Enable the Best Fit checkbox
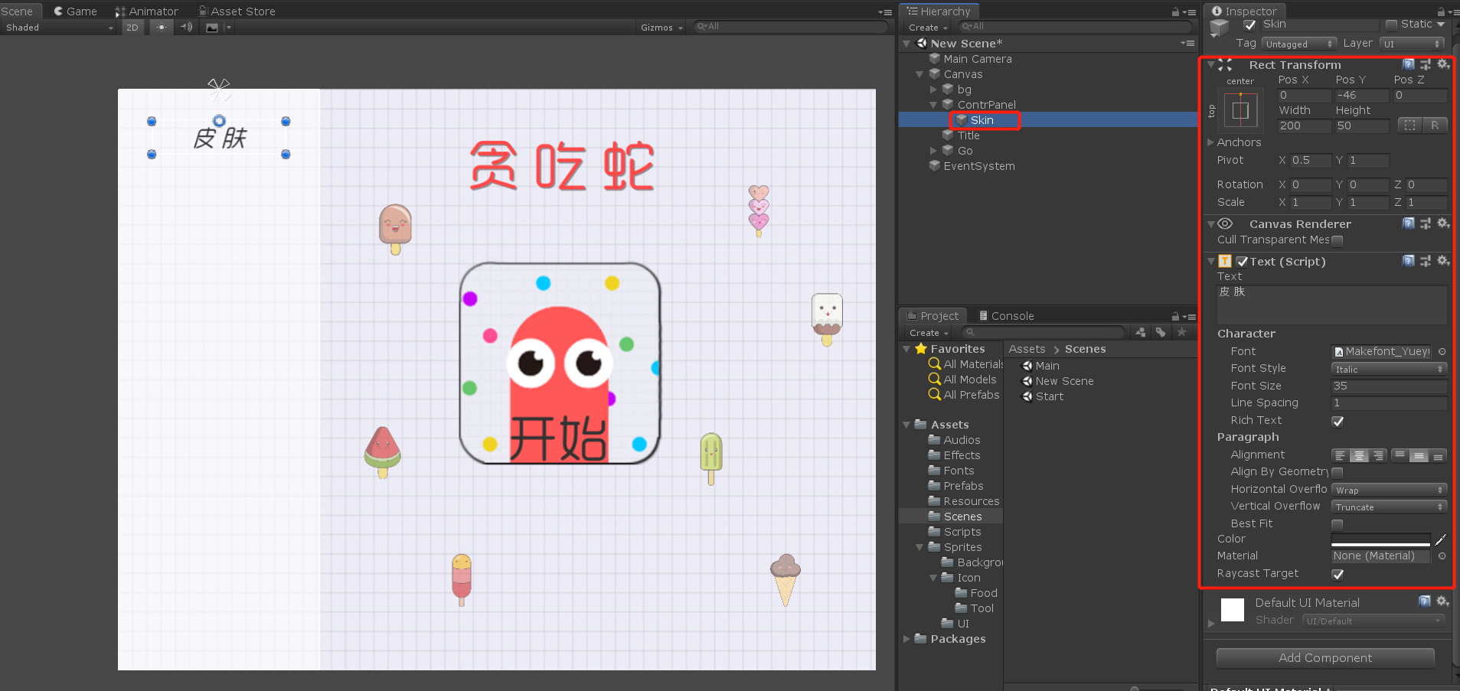Image resolution: width=1460 pixels, height=691 pixels. tap(1338, 524)
